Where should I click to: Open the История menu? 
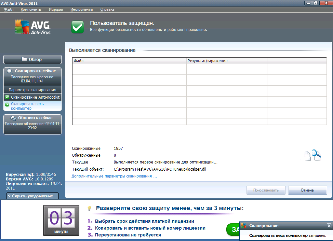point(56,9)
